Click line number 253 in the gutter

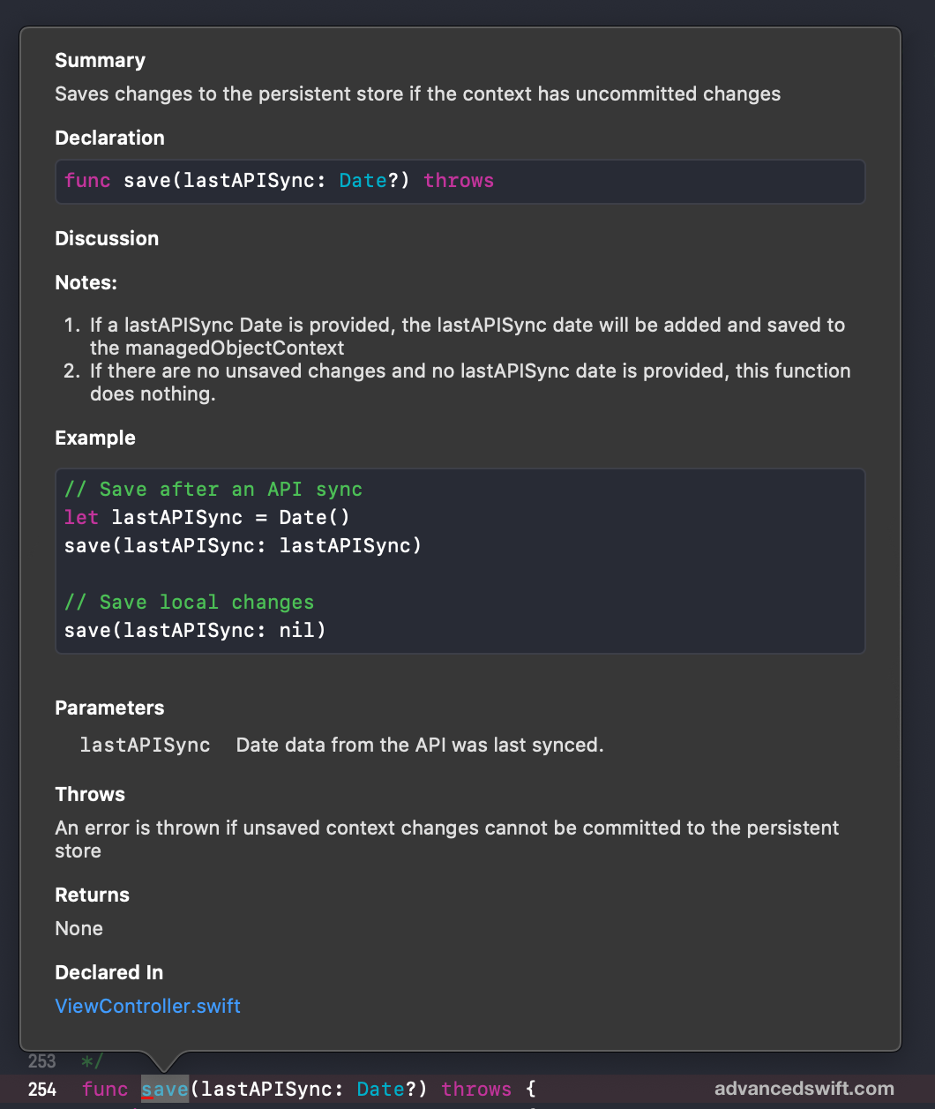pyautogui.click(x=42, y=1061)
